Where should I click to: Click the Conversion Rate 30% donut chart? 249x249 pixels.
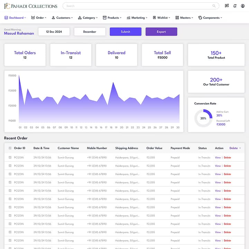pos(203,118)
